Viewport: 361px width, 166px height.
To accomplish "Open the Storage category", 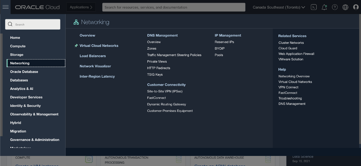I will (17, 55).
